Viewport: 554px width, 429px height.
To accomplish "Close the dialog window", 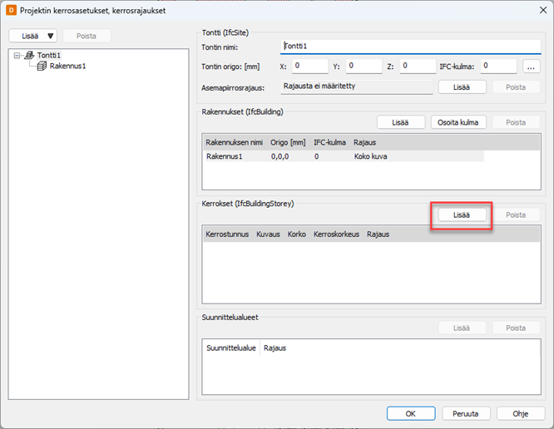I will 536,9.
